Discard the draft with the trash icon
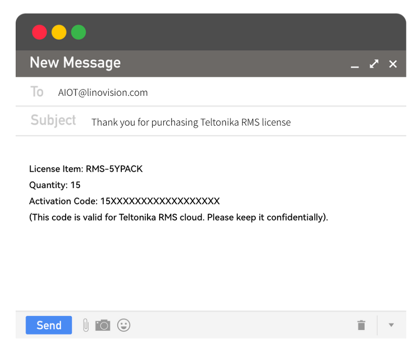Image resolution: width=420 pixels, height=353 pixels. (361, 325)
